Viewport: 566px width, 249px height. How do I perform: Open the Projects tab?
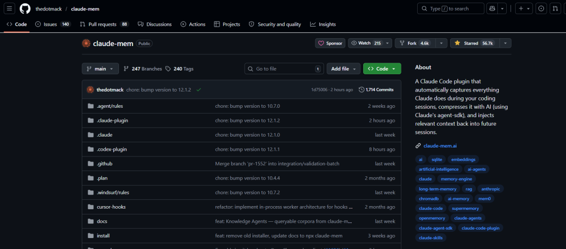(227, 25)
